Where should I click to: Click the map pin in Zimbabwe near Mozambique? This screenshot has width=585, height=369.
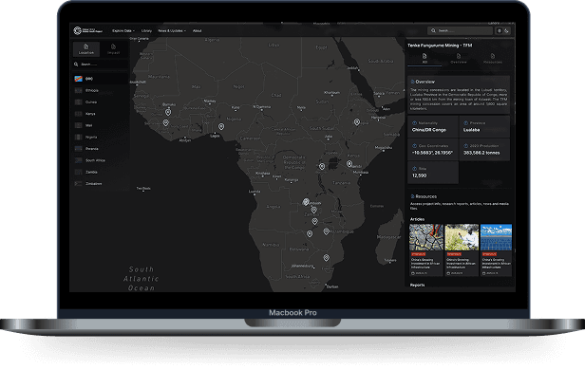pos(326,231)
